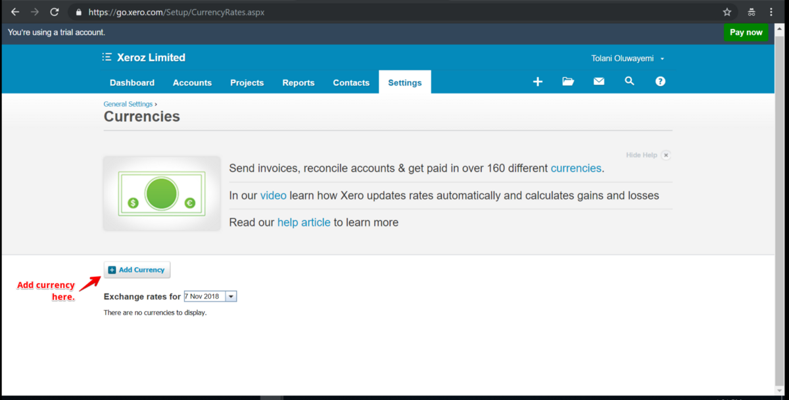The width and height of the screenshot is (789, 400).
Task: Click the browser address bar URL
Action: tap(177, 12)
